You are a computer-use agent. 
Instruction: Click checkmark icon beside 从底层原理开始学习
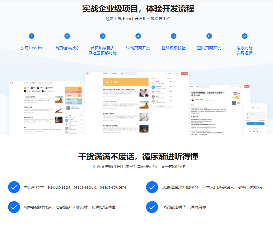click(x=152, y=187)
